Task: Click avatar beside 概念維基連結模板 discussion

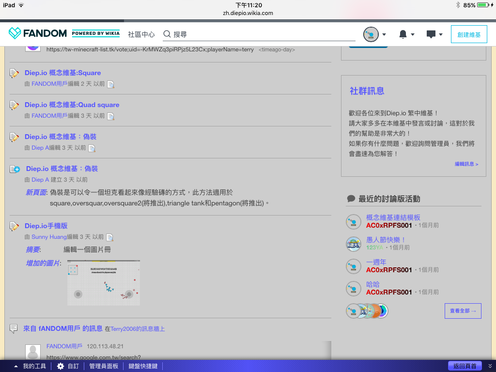Action: click(353, 222)
